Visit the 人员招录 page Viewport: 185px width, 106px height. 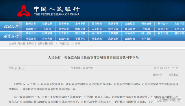[x=97, y=29]
